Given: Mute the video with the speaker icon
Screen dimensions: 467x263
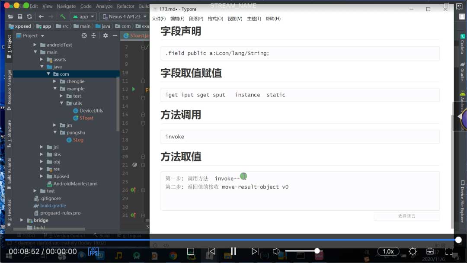Looking at the screenshot, I should pyautogui.click(x=277, y=250).
